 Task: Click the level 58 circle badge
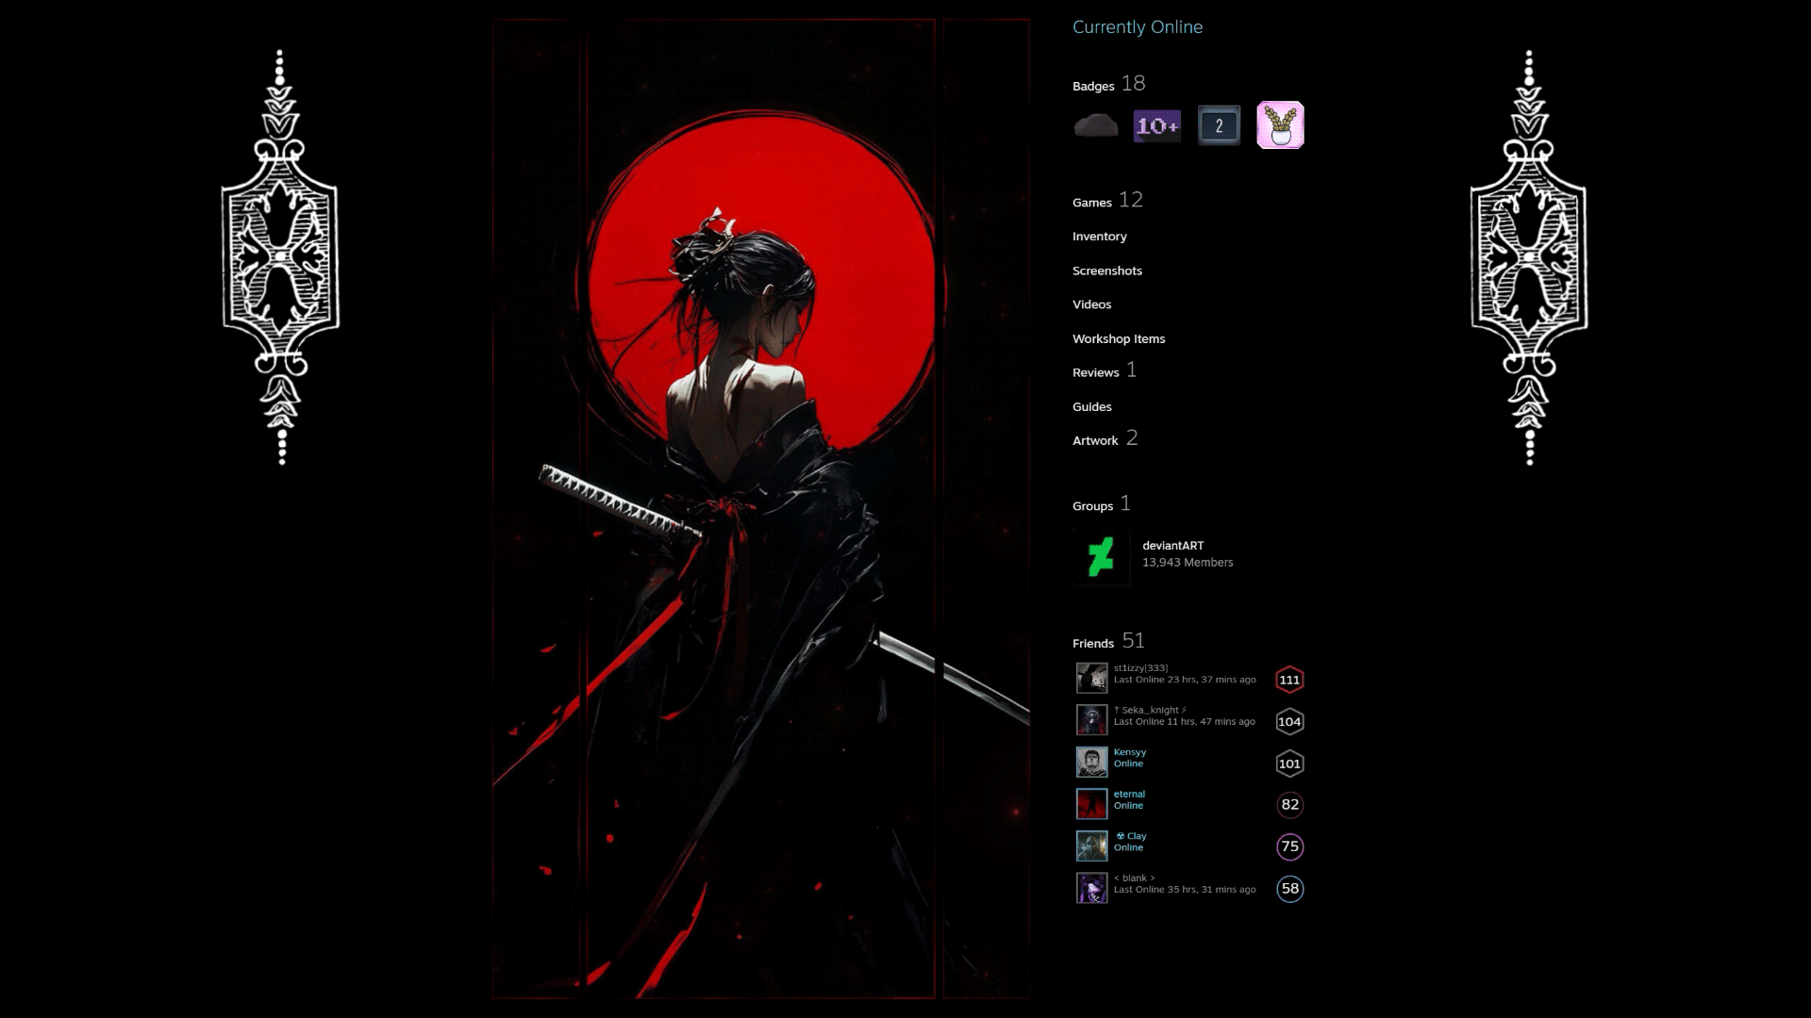(1289, 889)
